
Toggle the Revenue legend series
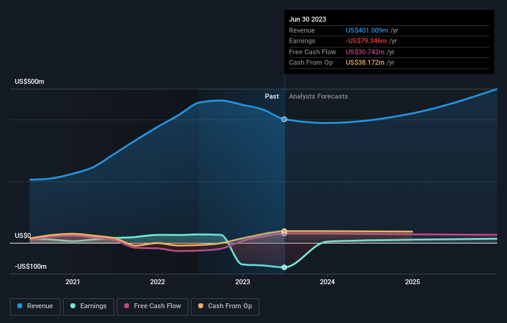[x=35, y=306]
